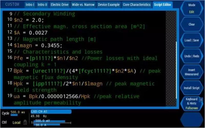Click the list icon on the Keyboard & Hints button
The image size is (205, 128).
pyautogui.click(x=201, y=100)
